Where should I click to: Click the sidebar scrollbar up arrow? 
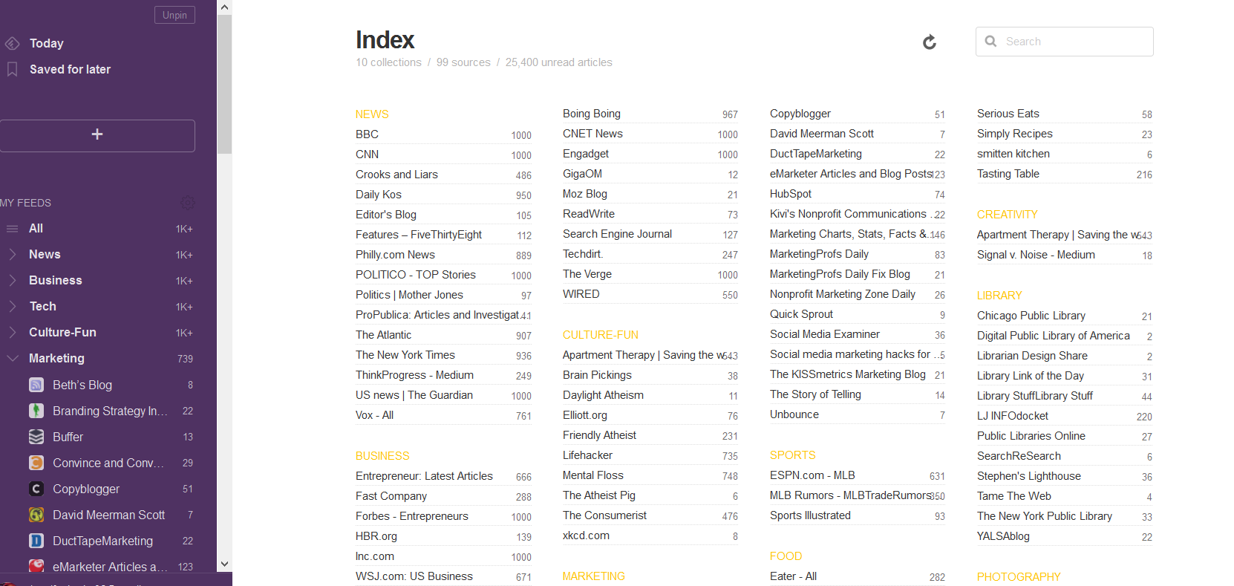(224, 7)
